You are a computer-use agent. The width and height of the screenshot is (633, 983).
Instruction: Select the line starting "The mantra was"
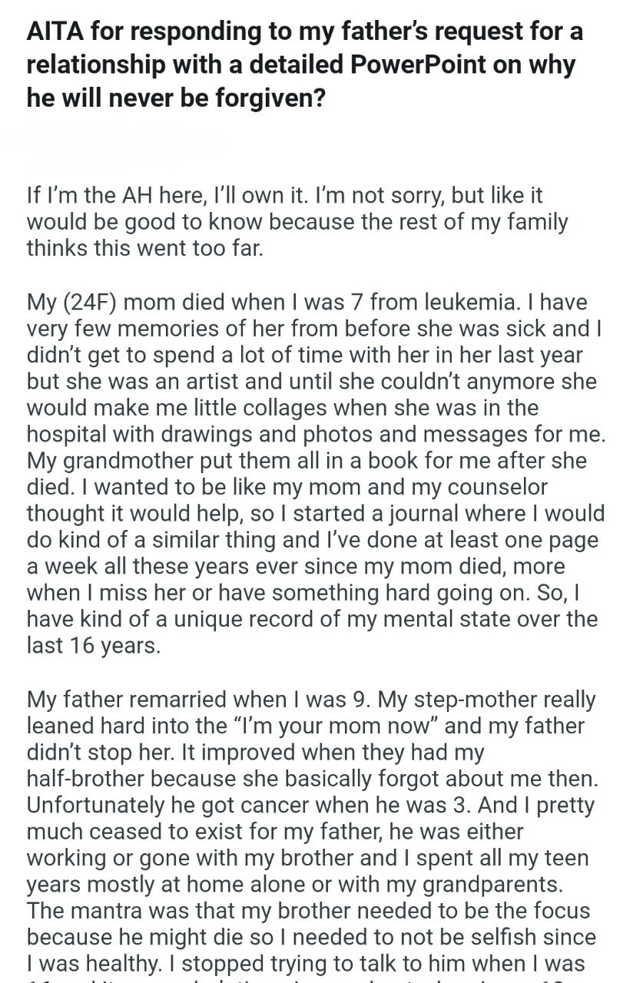tap(308, 910)
